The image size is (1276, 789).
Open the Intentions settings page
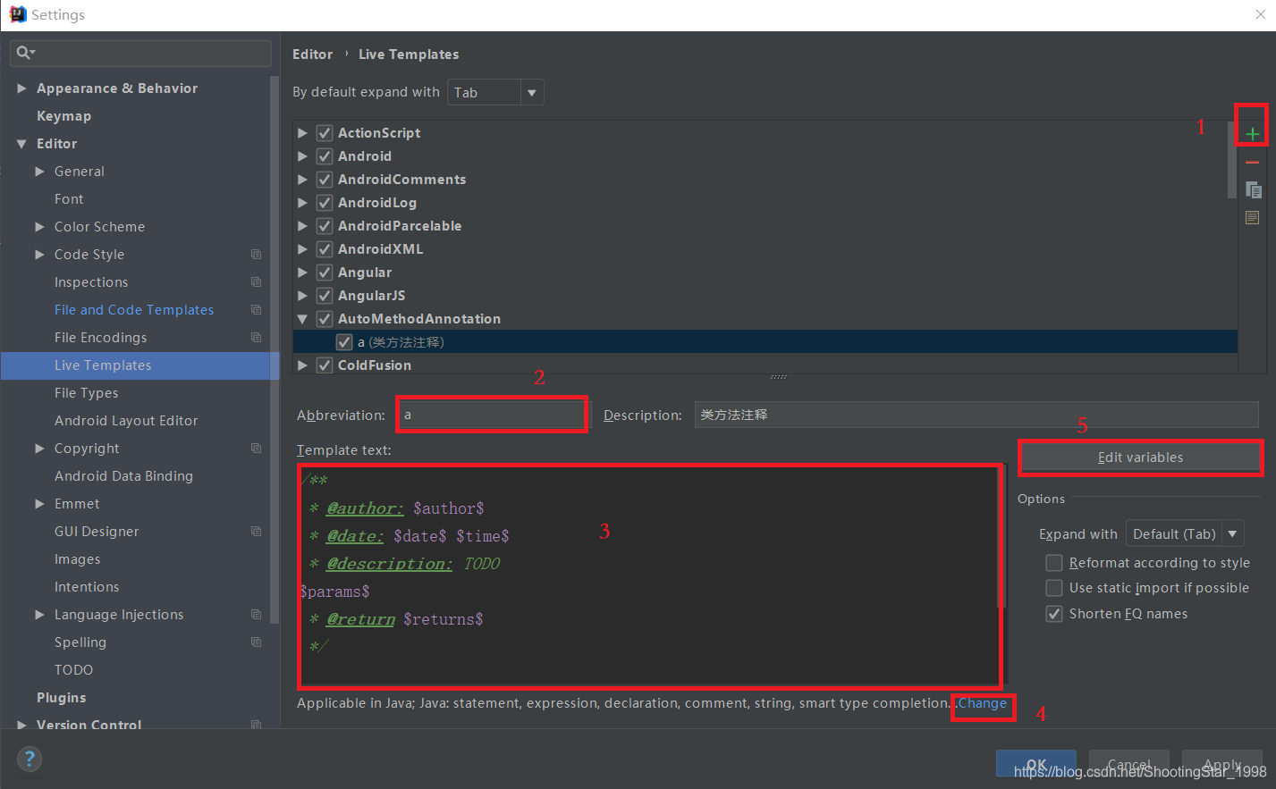[x=87, y=587]
